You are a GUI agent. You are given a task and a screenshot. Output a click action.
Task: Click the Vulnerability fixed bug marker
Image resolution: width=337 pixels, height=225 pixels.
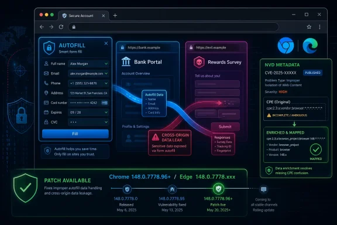click(x=172, y=189)
